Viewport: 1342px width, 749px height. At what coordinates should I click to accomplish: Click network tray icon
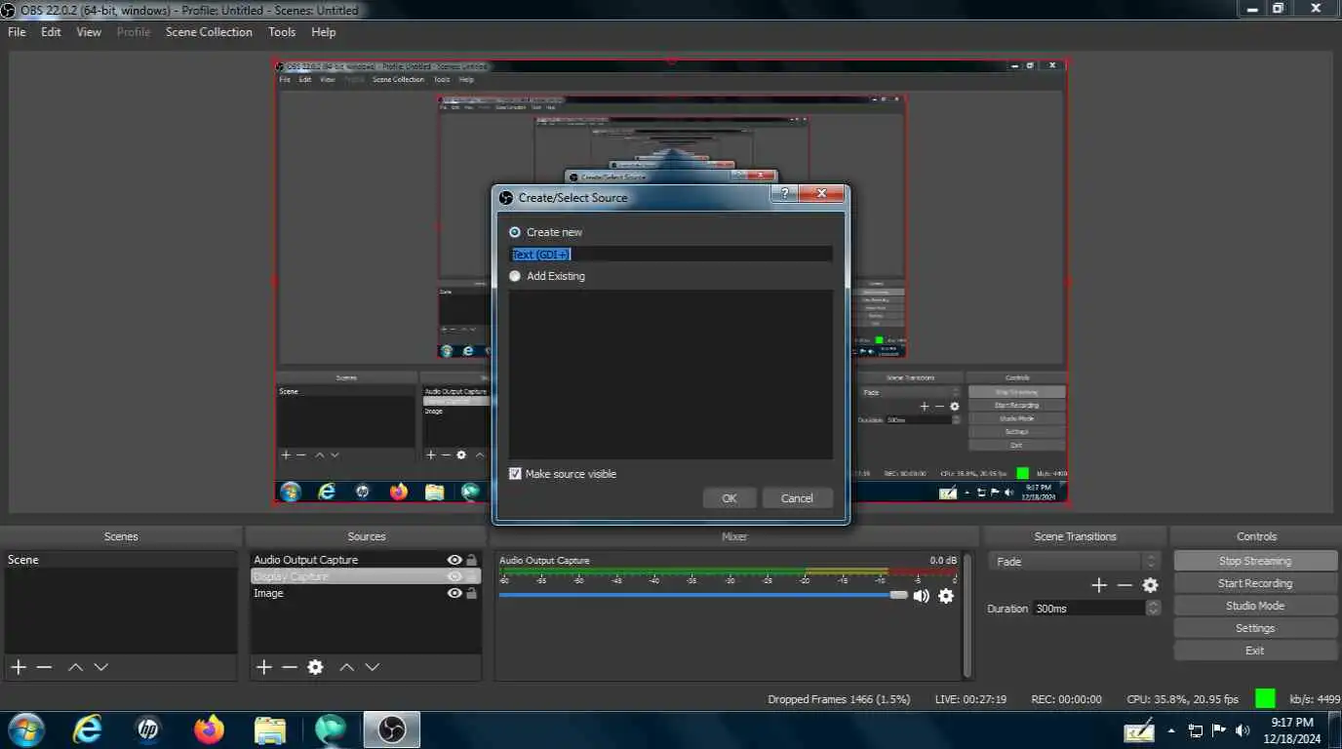pos(1196,729)
